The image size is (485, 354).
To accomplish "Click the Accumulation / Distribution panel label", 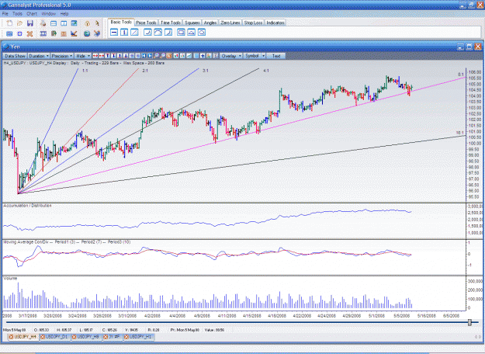I will click(27, 206).
